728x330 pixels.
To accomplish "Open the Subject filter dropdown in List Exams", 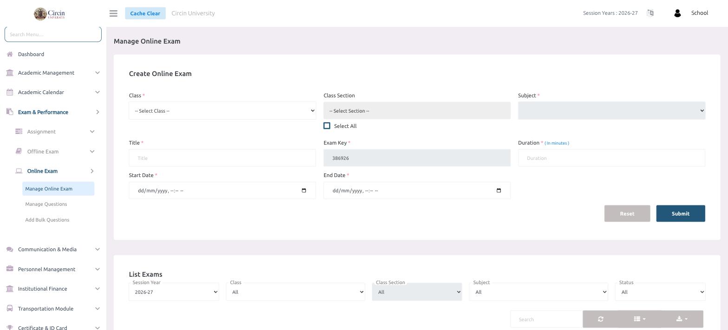I will coord(539,292).
